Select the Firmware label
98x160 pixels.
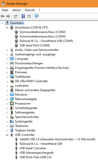click(x=21, y=72)
